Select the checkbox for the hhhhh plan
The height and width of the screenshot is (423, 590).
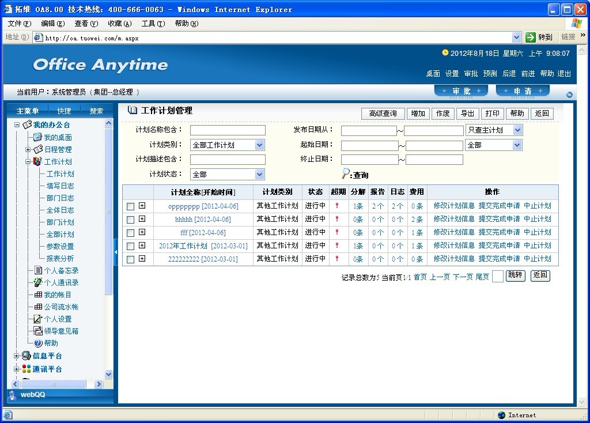[x=130, y=220]
